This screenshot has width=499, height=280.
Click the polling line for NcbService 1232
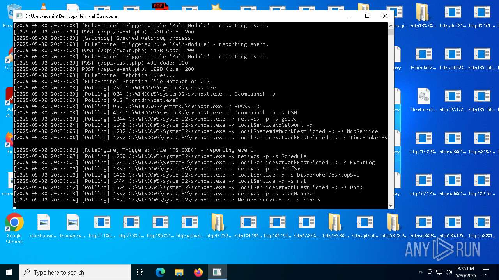[x=196, y=131]
